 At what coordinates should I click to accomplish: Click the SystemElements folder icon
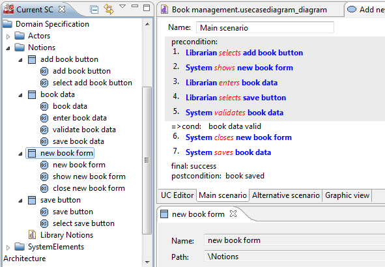pyautogui.click(x=20, y=247)
